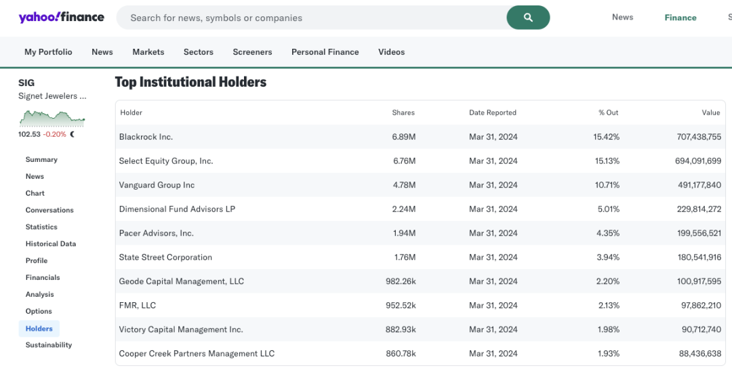Click the Blackrock Inc. holder name
This screenshot has height=372, width=732.
[146, 137]
